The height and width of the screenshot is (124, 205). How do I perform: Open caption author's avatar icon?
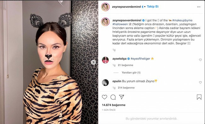pos(105,22)
